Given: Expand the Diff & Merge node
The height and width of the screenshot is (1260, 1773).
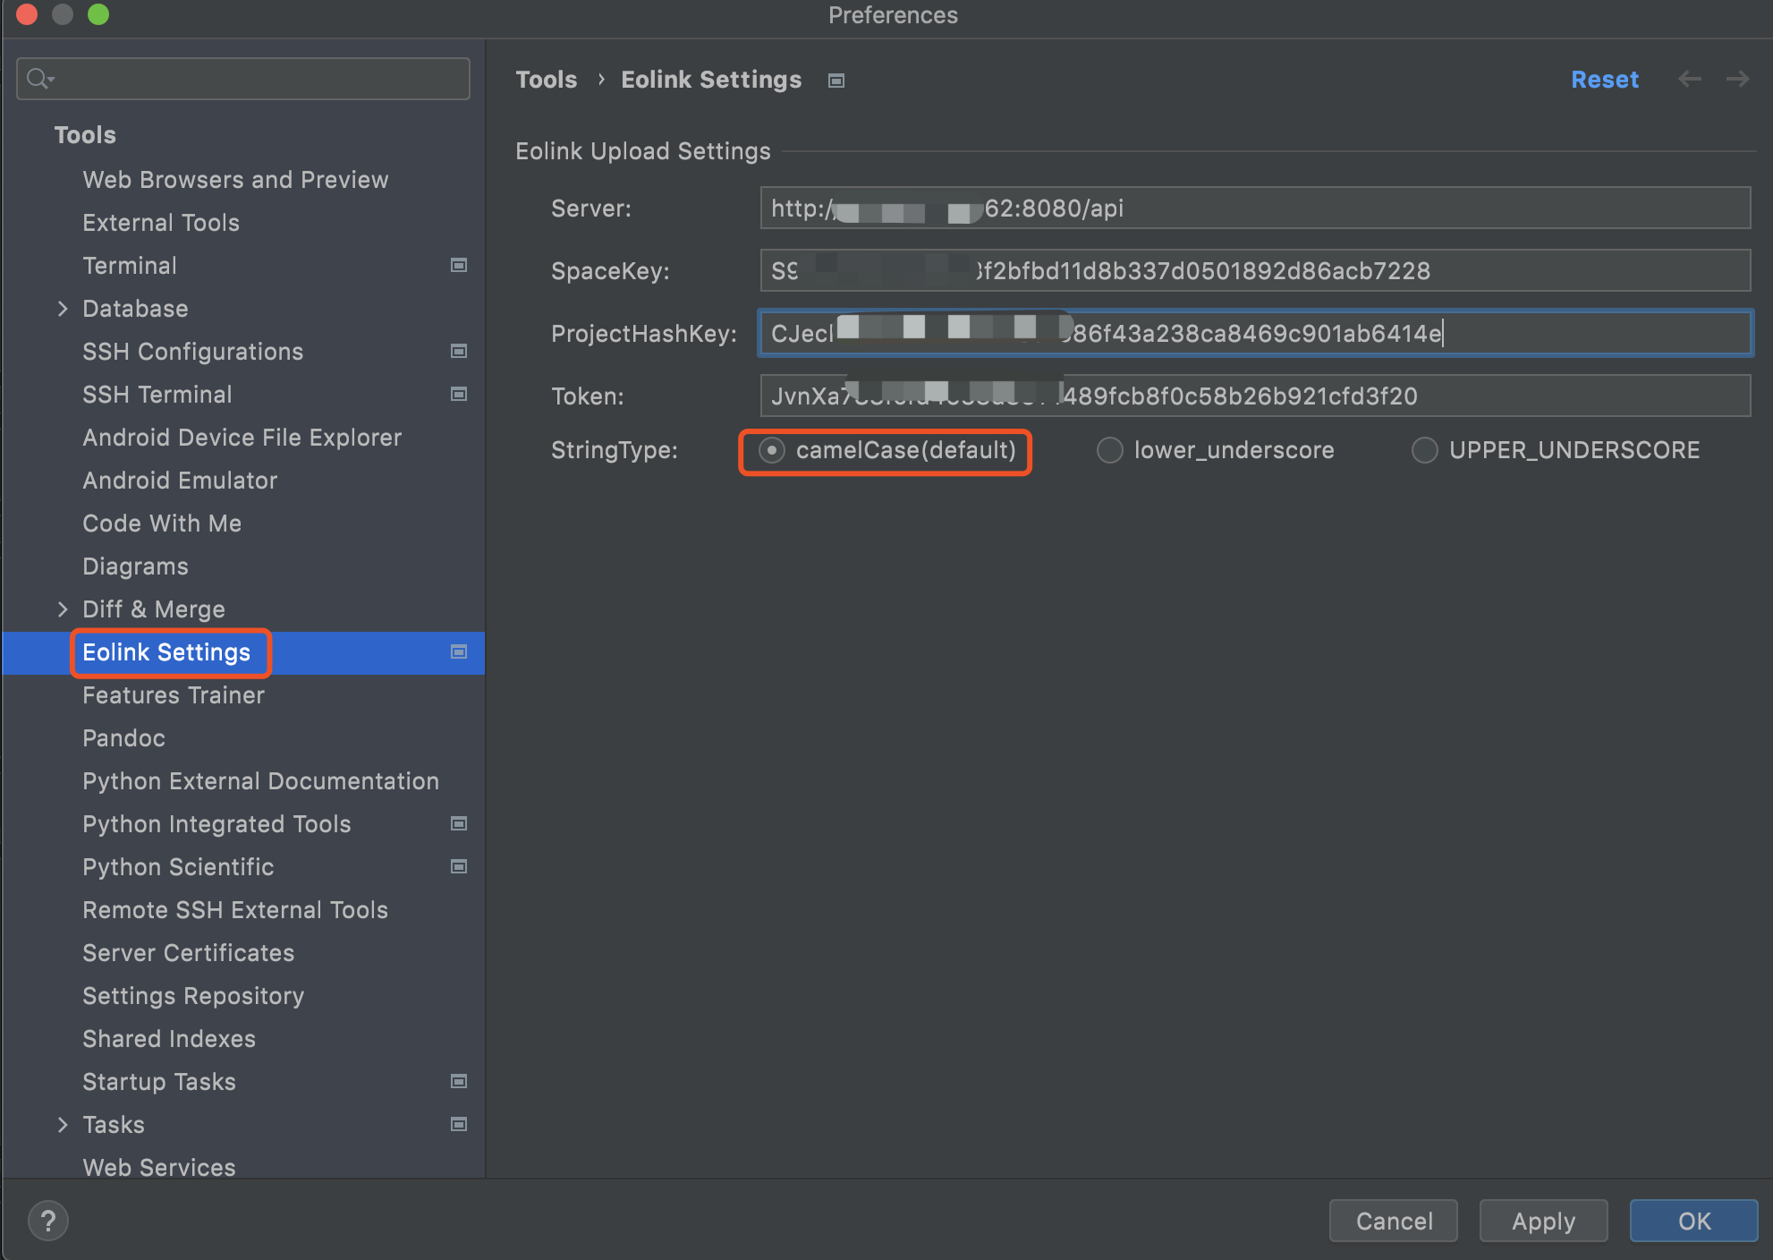Looking at the screenshot, I should point(63,609).
